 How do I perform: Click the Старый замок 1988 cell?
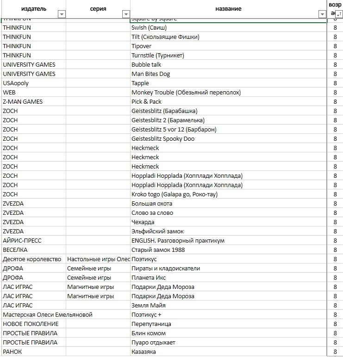(229, 250)
